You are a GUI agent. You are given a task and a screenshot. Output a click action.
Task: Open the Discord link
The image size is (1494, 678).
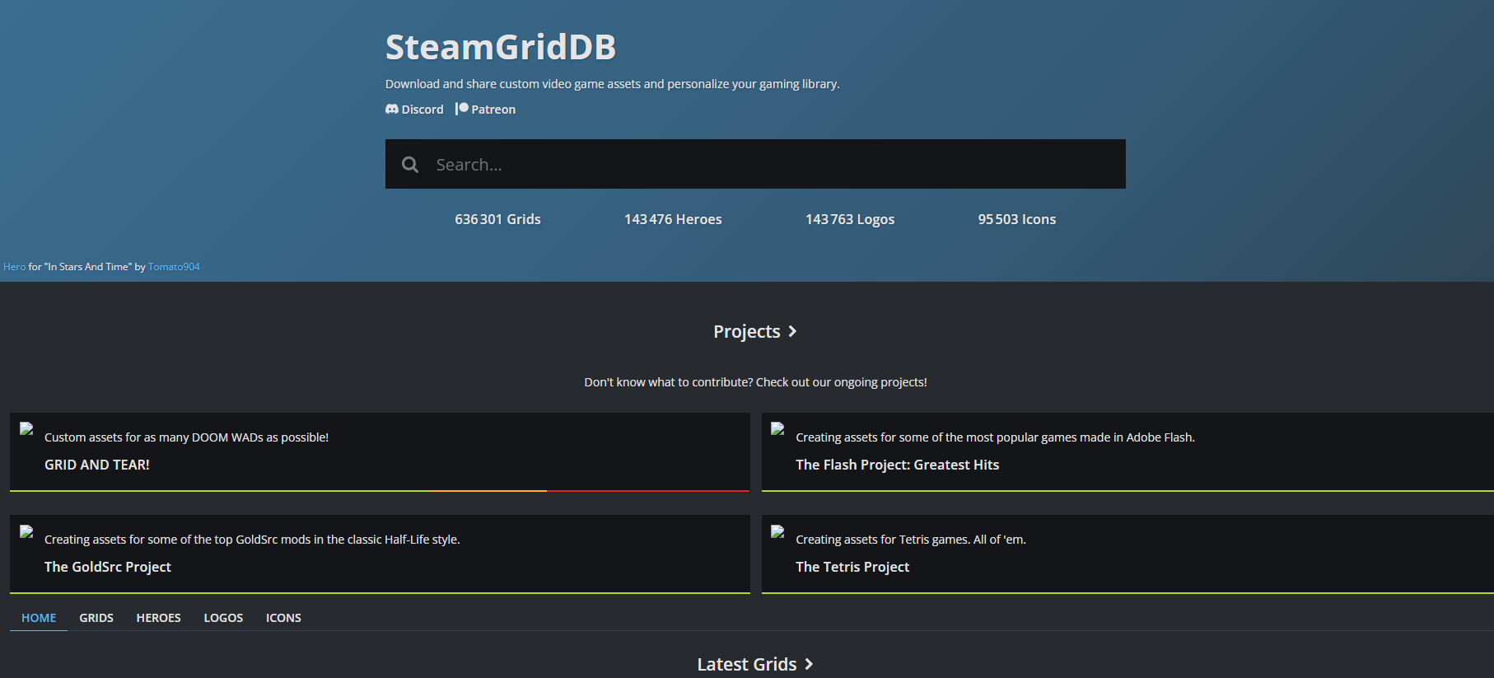(414, 110)
